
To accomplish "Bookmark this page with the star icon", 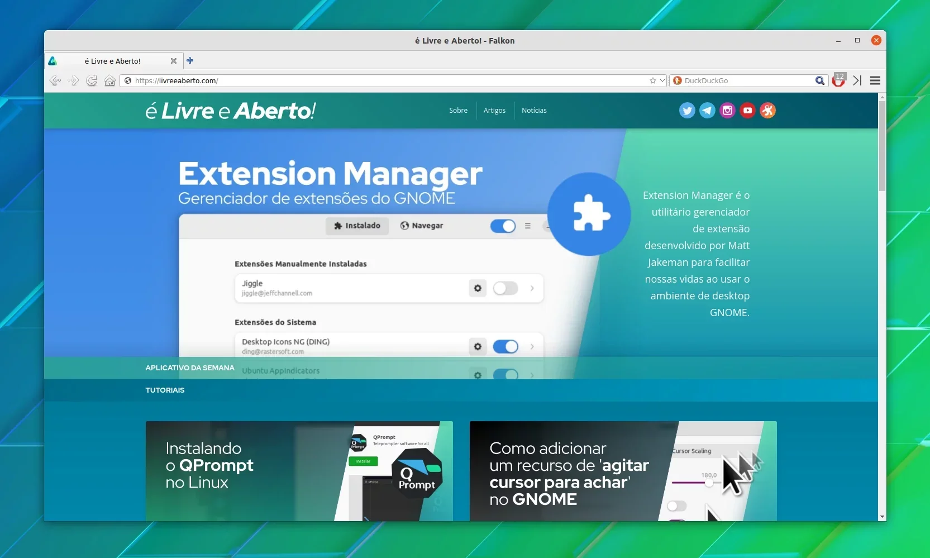I will (x=652, y=80).
